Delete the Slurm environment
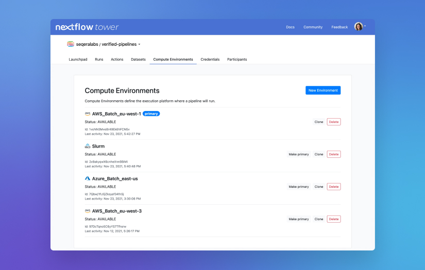 pos(334,154)
